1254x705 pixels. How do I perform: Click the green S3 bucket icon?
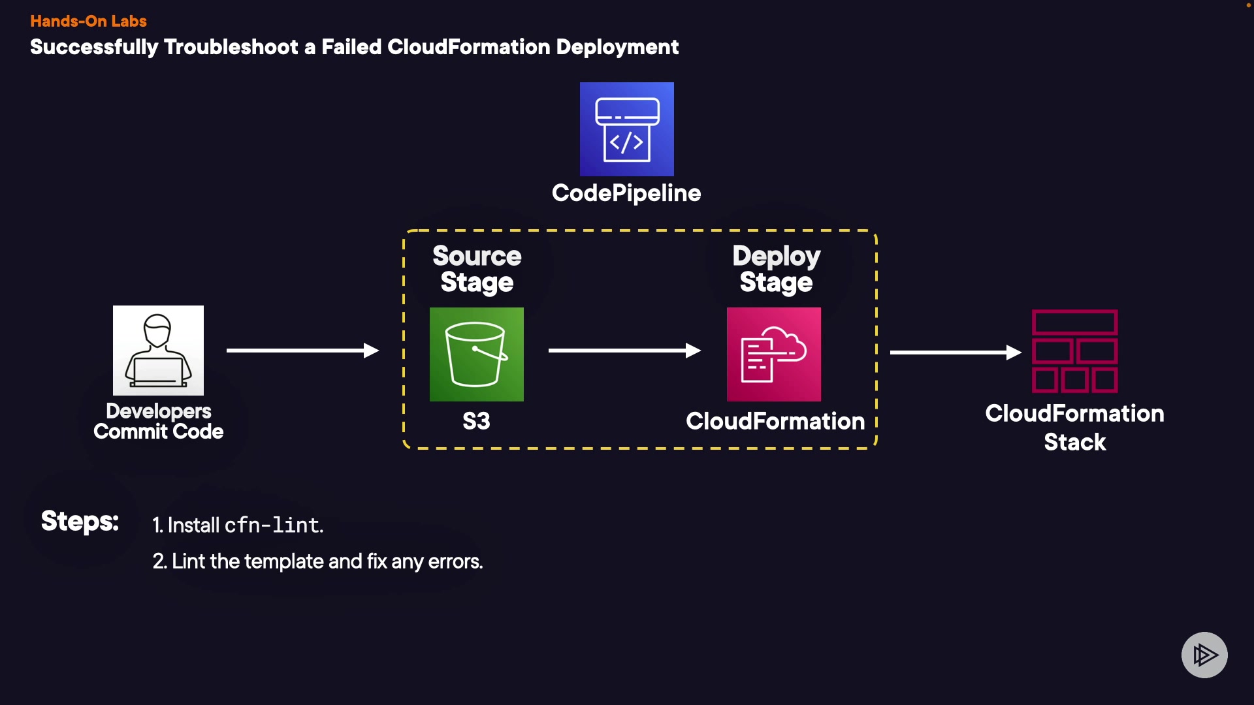(x=476, y=354)
